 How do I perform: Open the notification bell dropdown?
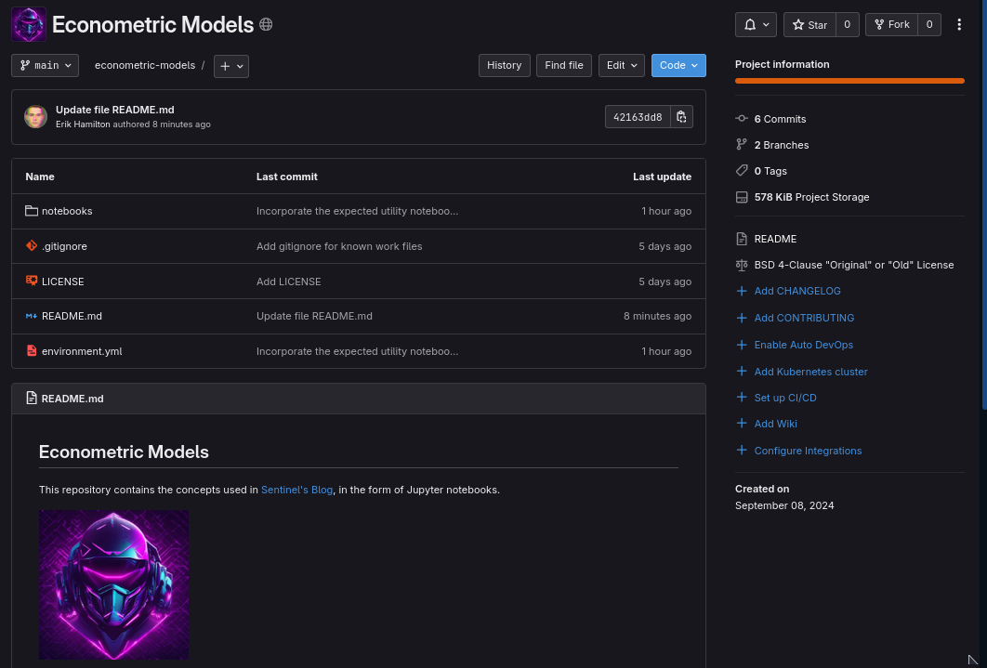pos(756,25)
